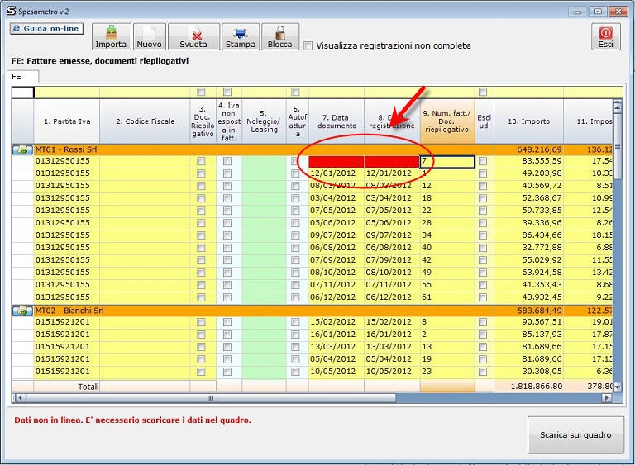This screenshot has width=635, height=465.
Task: Click the red empty Data documento cell
Action: click(x=337, y=162)
